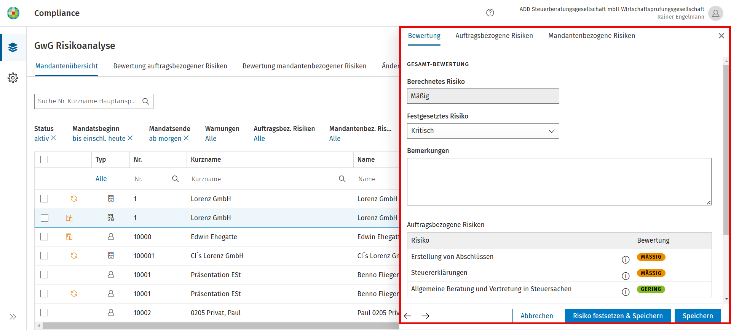Click into the Bemerkungen text area

[559, 182]
